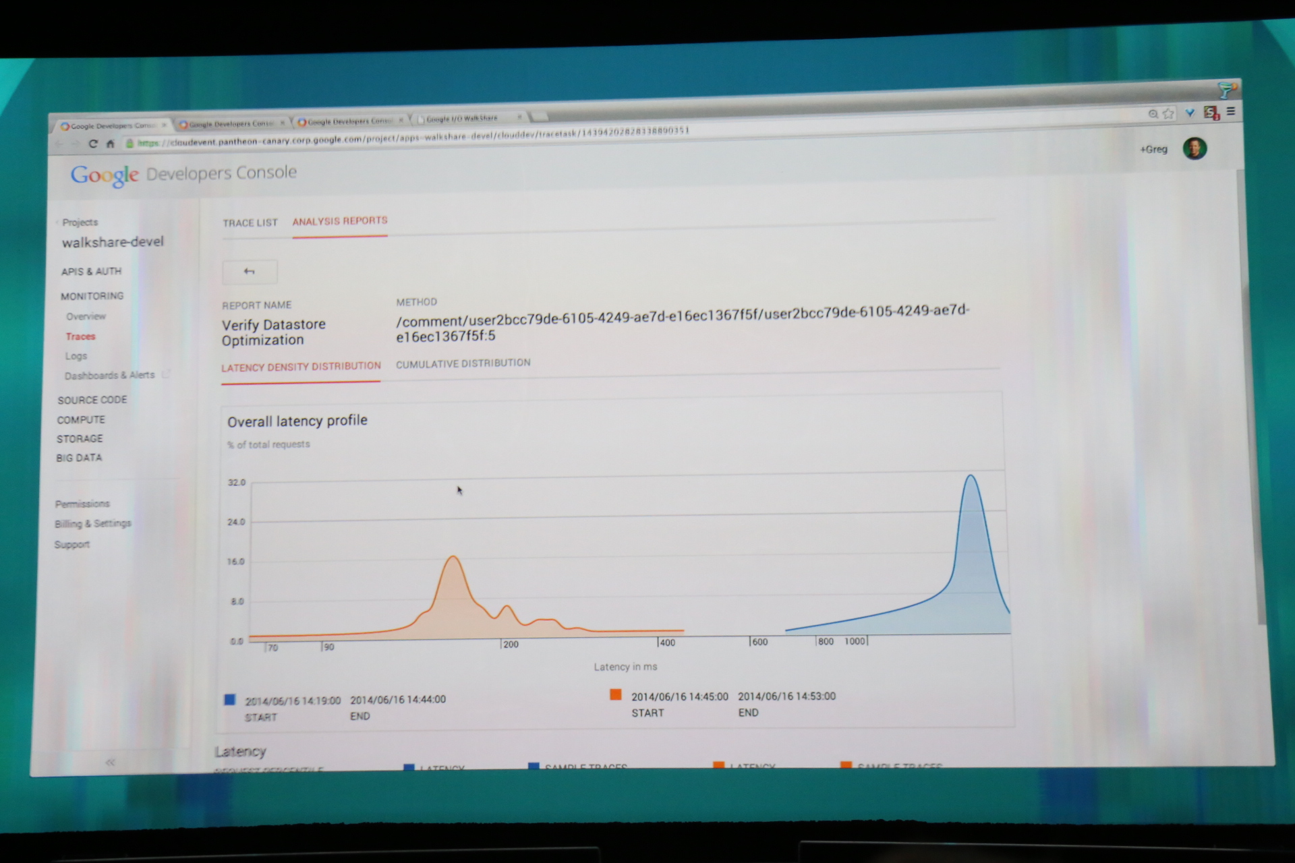Click the +Greg profile link

click(x=1153, y=150)
